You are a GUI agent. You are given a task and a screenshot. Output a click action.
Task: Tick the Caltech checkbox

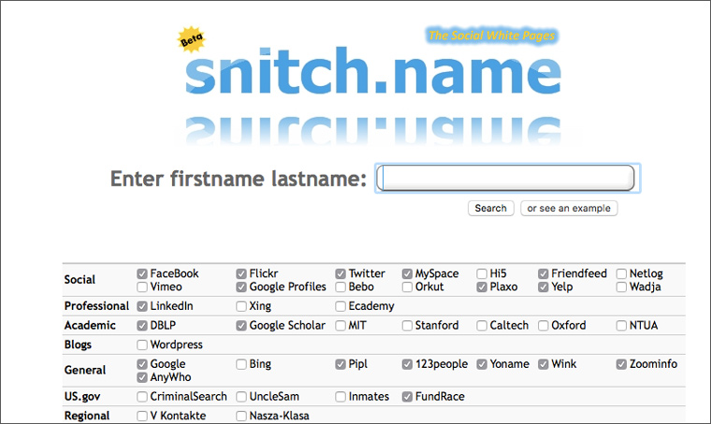[482, 326]
